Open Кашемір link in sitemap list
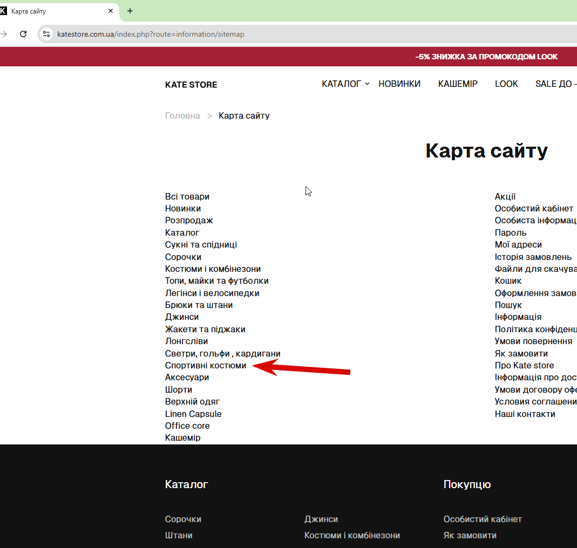The width and height of the screenshot is (577, 548). coord(182,437)
